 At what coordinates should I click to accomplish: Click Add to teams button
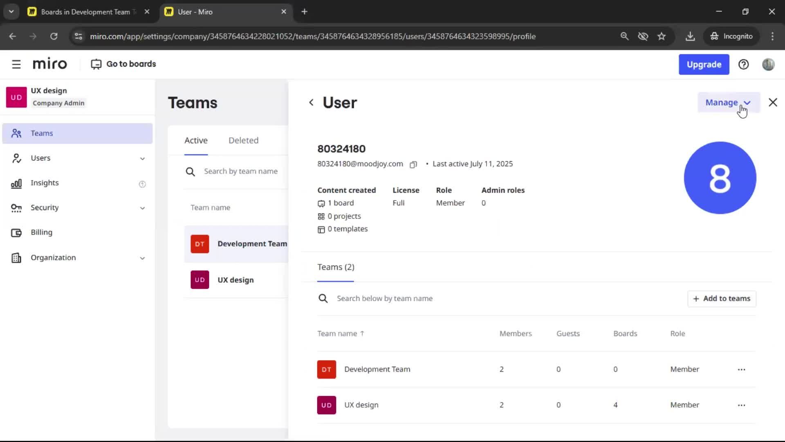pyautogui.click(x=722, y=298)
